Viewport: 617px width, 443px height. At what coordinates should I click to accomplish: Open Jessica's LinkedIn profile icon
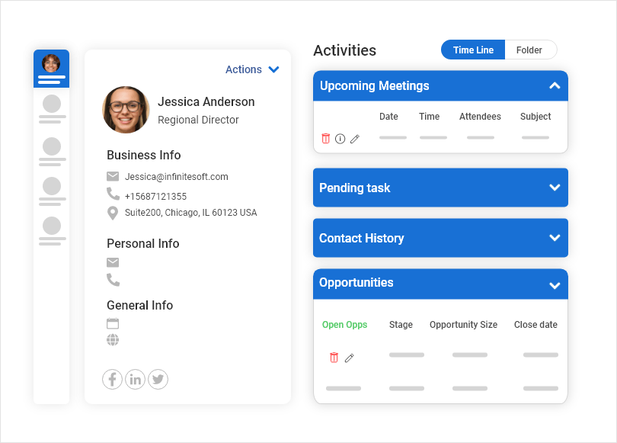(136, 380)
